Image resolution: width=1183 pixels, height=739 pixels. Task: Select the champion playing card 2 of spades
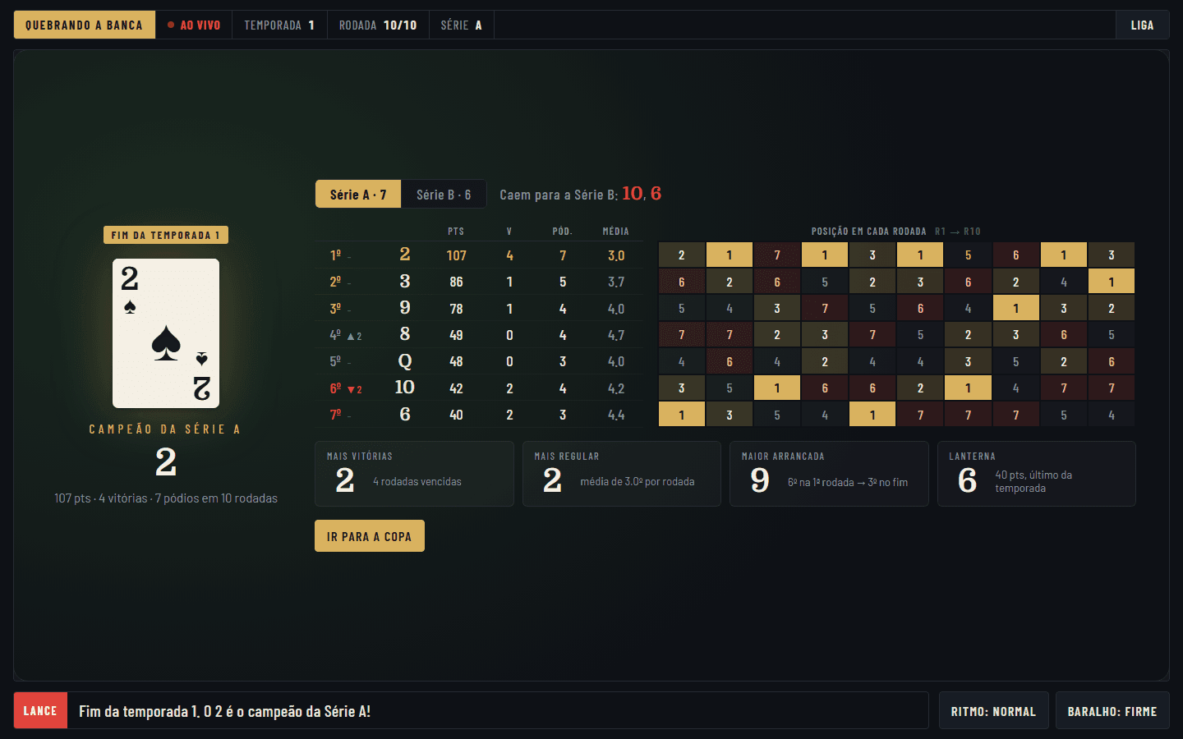pos(166,333)
